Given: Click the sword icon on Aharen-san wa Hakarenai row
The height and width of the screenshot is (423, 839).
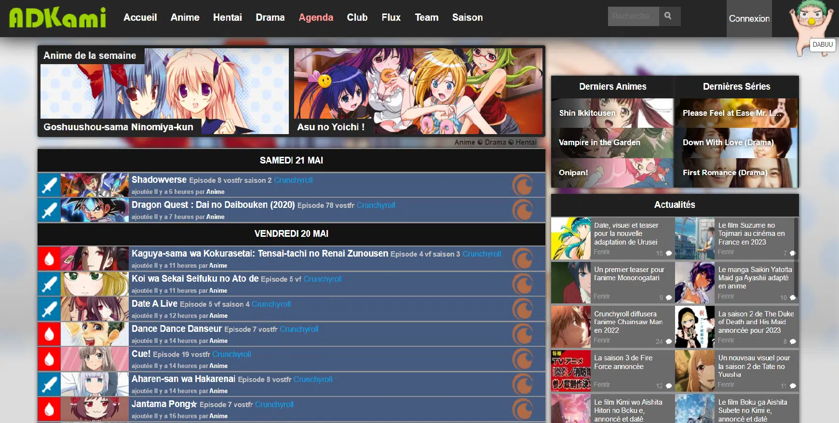Looking at the screenshot, I should click(x=49, y=384).
